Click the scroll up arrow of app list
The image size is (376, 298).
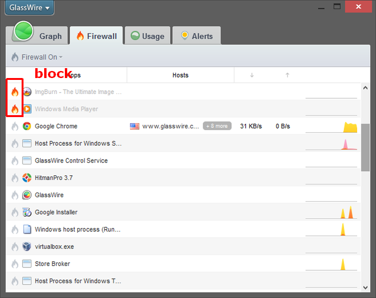[x=365, y=88]
